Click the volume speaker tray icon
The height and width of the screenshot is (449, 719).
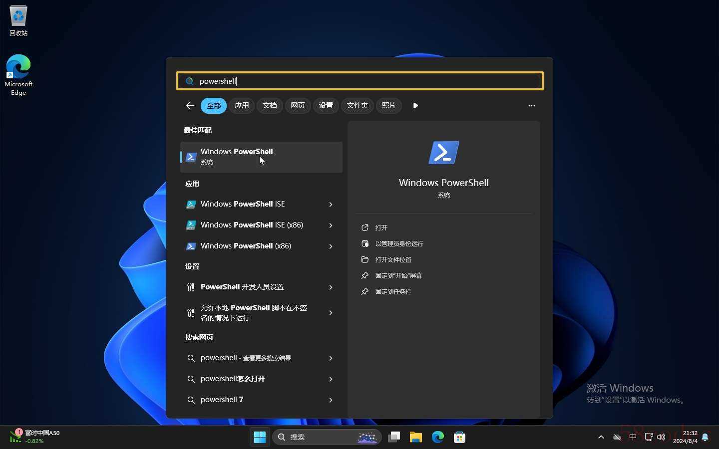(661, 437)
